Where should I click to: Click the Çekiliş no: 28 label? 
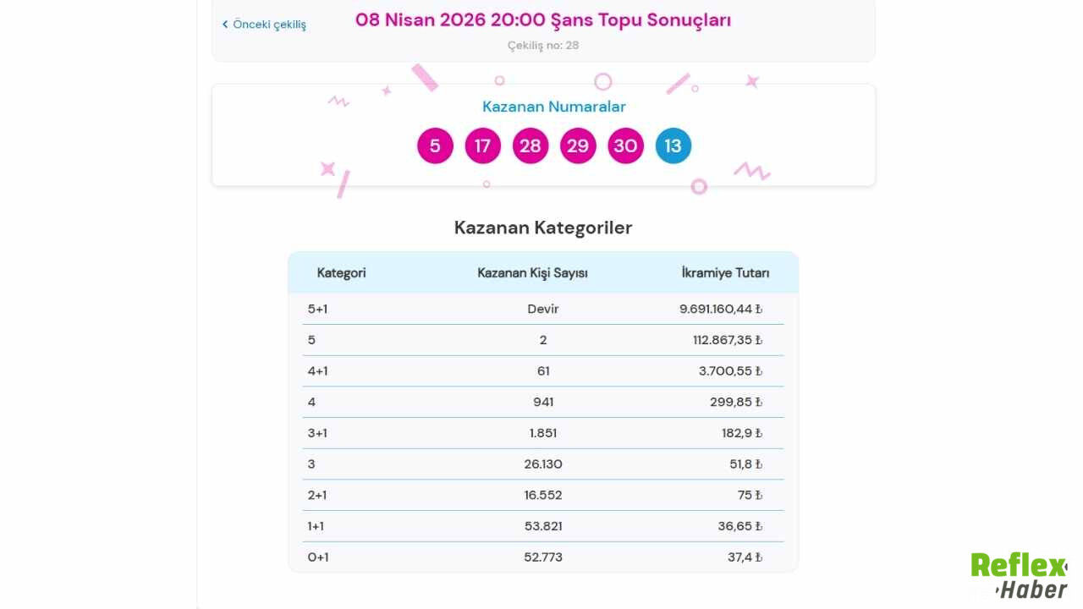point(542,45)
